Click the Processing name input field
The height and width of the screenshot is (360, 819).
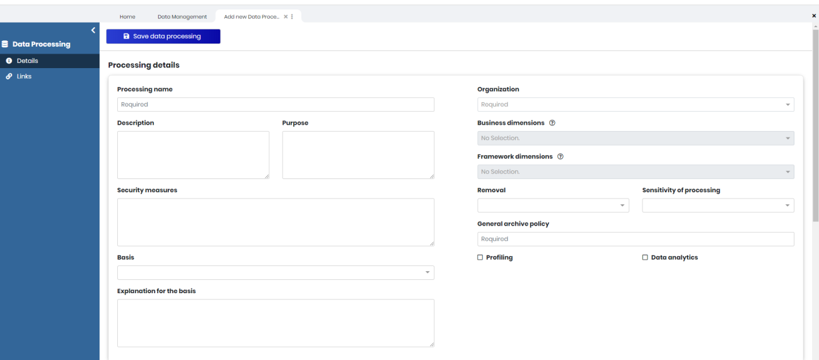276,105
